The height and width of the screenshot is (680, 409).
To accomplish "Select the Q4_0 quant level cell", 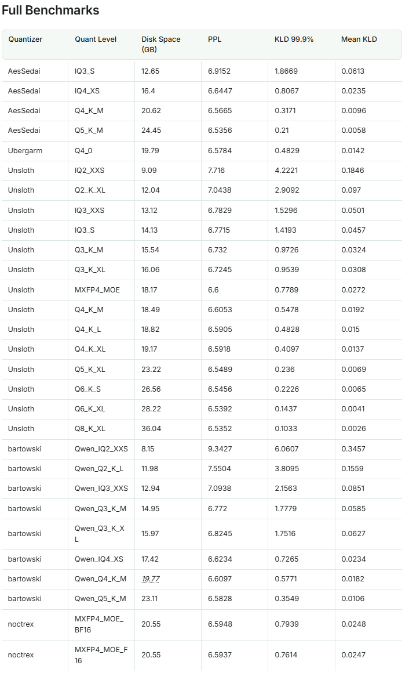I will 84,151.
